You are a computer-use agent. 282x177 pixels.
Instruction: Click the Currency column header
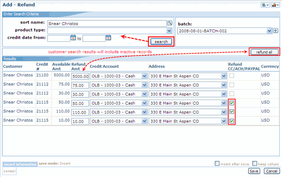(x=270, y=66)
